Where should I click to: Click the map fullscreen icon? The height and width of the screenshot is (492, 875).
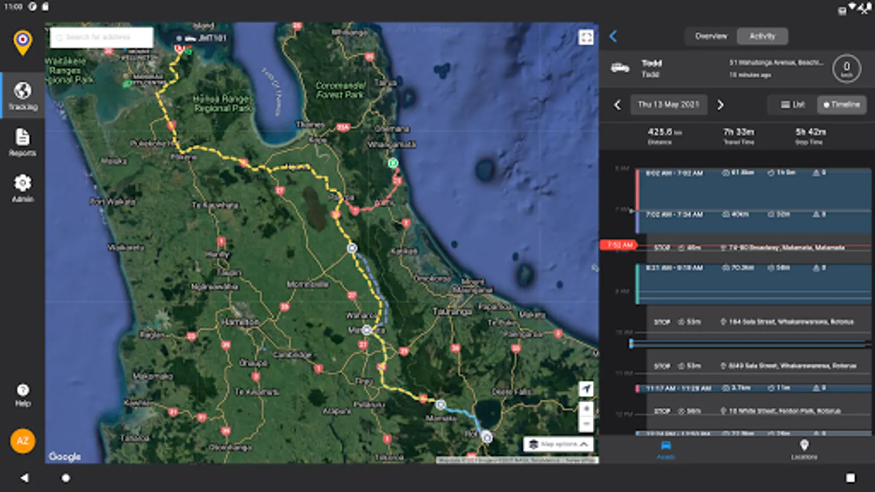[586, 37]
